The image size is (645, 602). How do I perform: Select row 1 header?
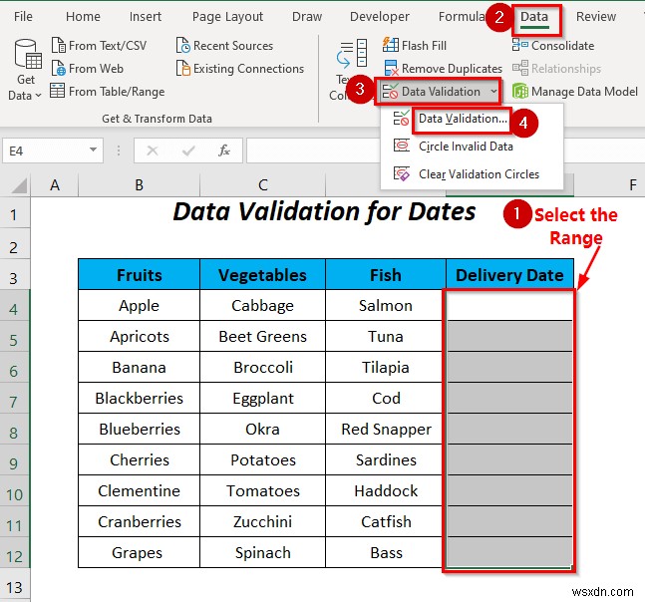(x=14, y=214)
